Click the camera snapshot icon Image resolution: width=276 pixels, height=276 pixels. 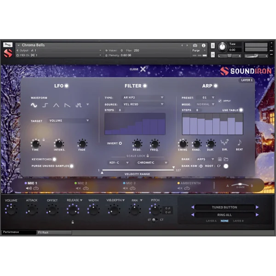pyautogui.click(x=195, y=46)
